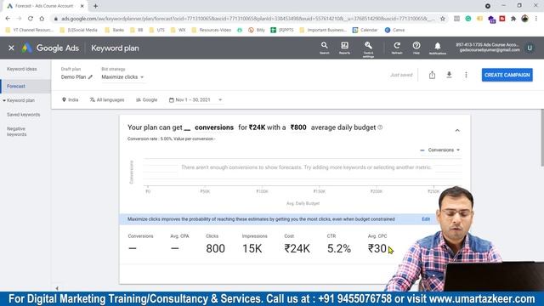This screenshot has height=306, width=544.
Task: Open the Conversions metric dropdown
Action: click(x=439, y=150)
